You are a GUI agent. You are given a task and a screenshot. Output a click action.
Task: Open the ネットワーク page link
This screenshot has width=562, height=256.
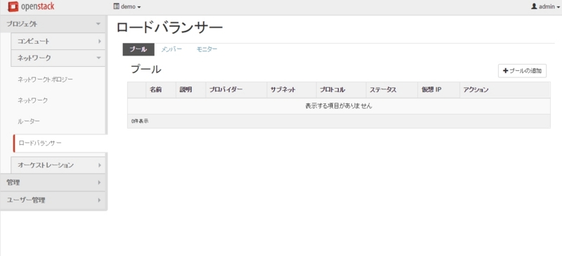tap(32, 101)
